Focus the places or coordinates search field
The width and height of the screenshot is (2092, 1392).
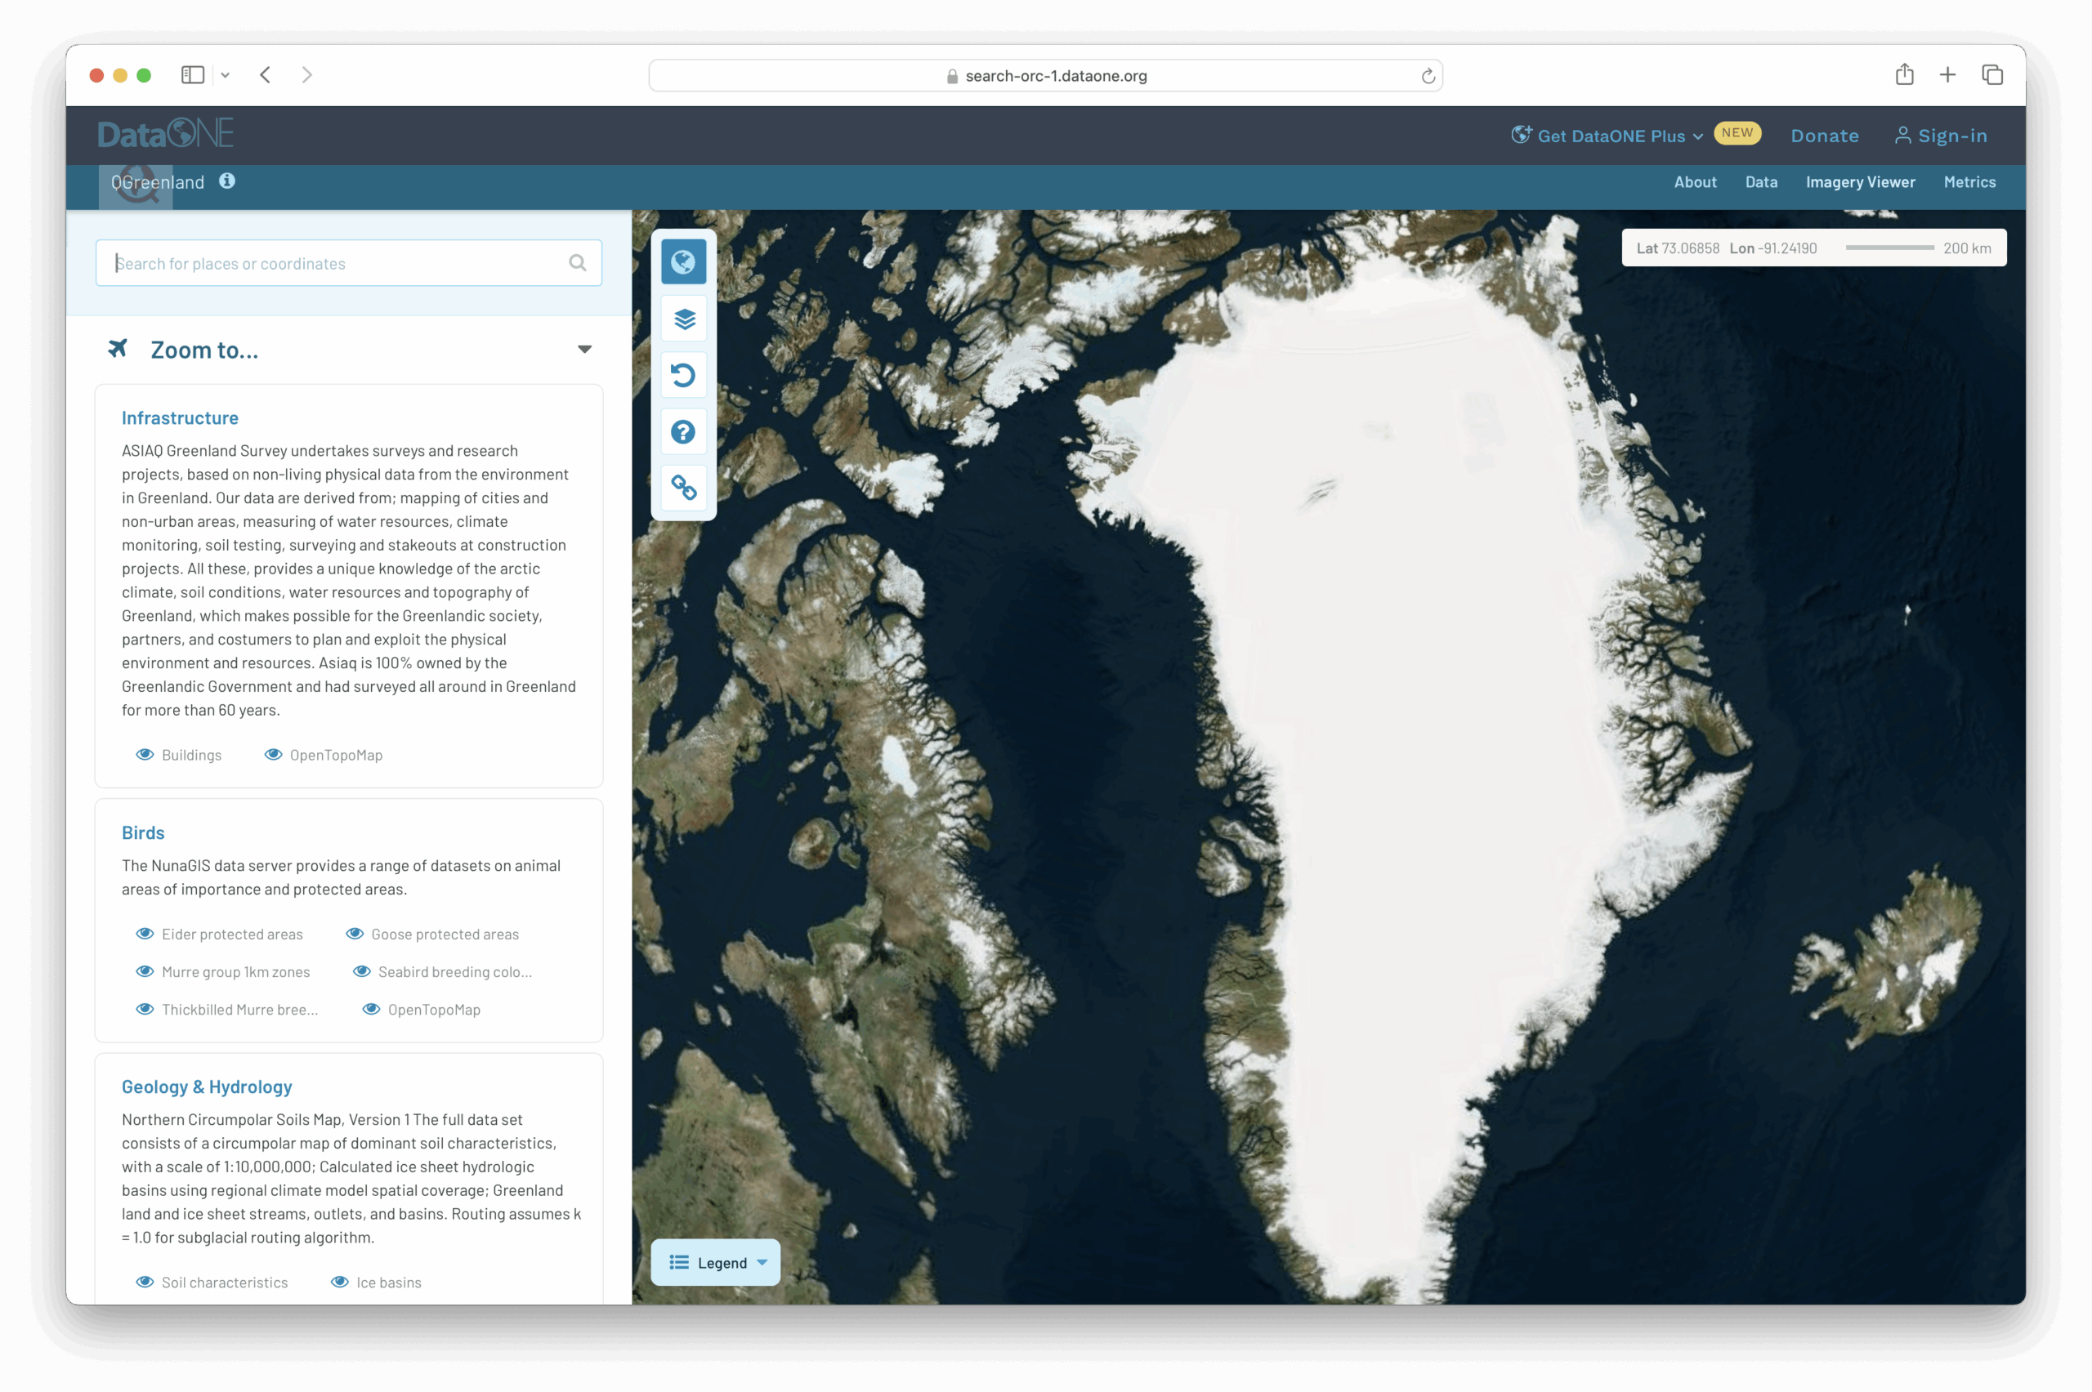coord(337,264)
